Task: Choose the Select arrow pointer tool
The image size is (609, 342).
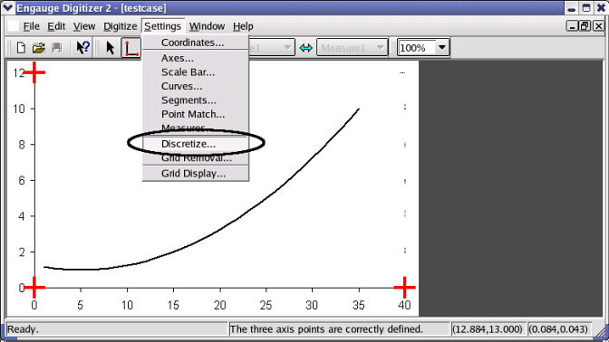Action: 111,48
